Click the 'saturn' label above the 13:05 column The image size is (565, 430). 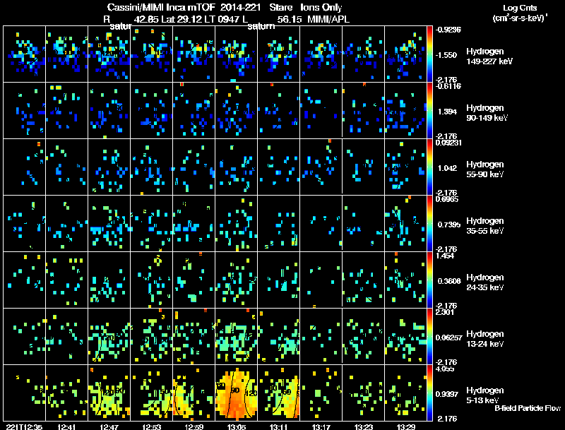coord(261,26)
